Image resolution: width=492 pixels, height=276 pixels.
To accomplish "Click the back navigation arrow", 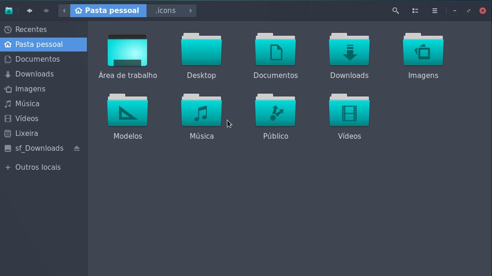I will 29,10.
